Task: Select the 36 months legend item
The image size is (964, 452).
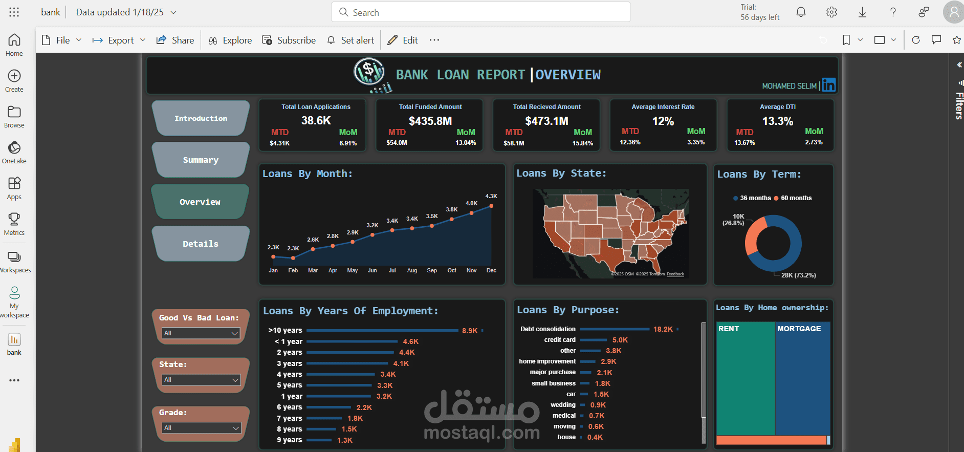Action: click(752, 198)
